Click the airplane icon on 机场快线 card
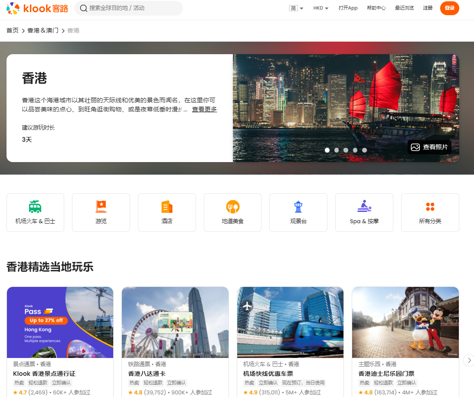Viewport: 474px width, 397px height. [247, 306]
